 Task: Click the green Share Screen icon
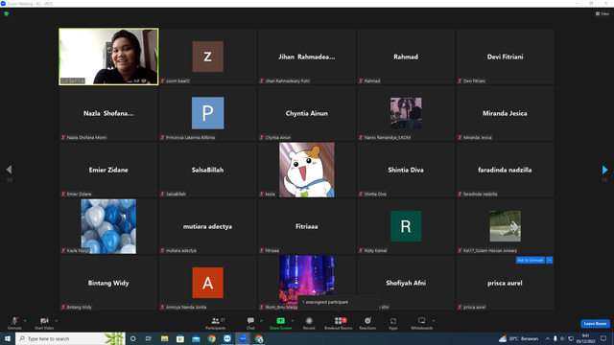click(280, 321)
